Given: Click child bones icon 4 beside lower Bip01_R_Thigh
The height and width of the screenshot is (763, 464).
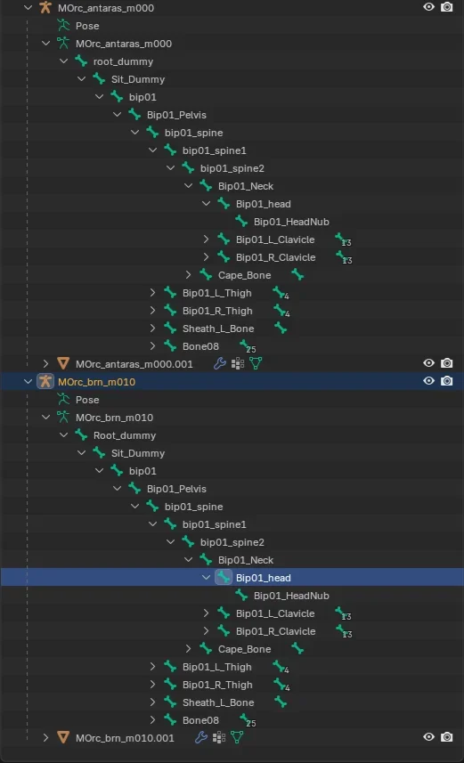Looking at the screenshot, I should tap(281, 685).
